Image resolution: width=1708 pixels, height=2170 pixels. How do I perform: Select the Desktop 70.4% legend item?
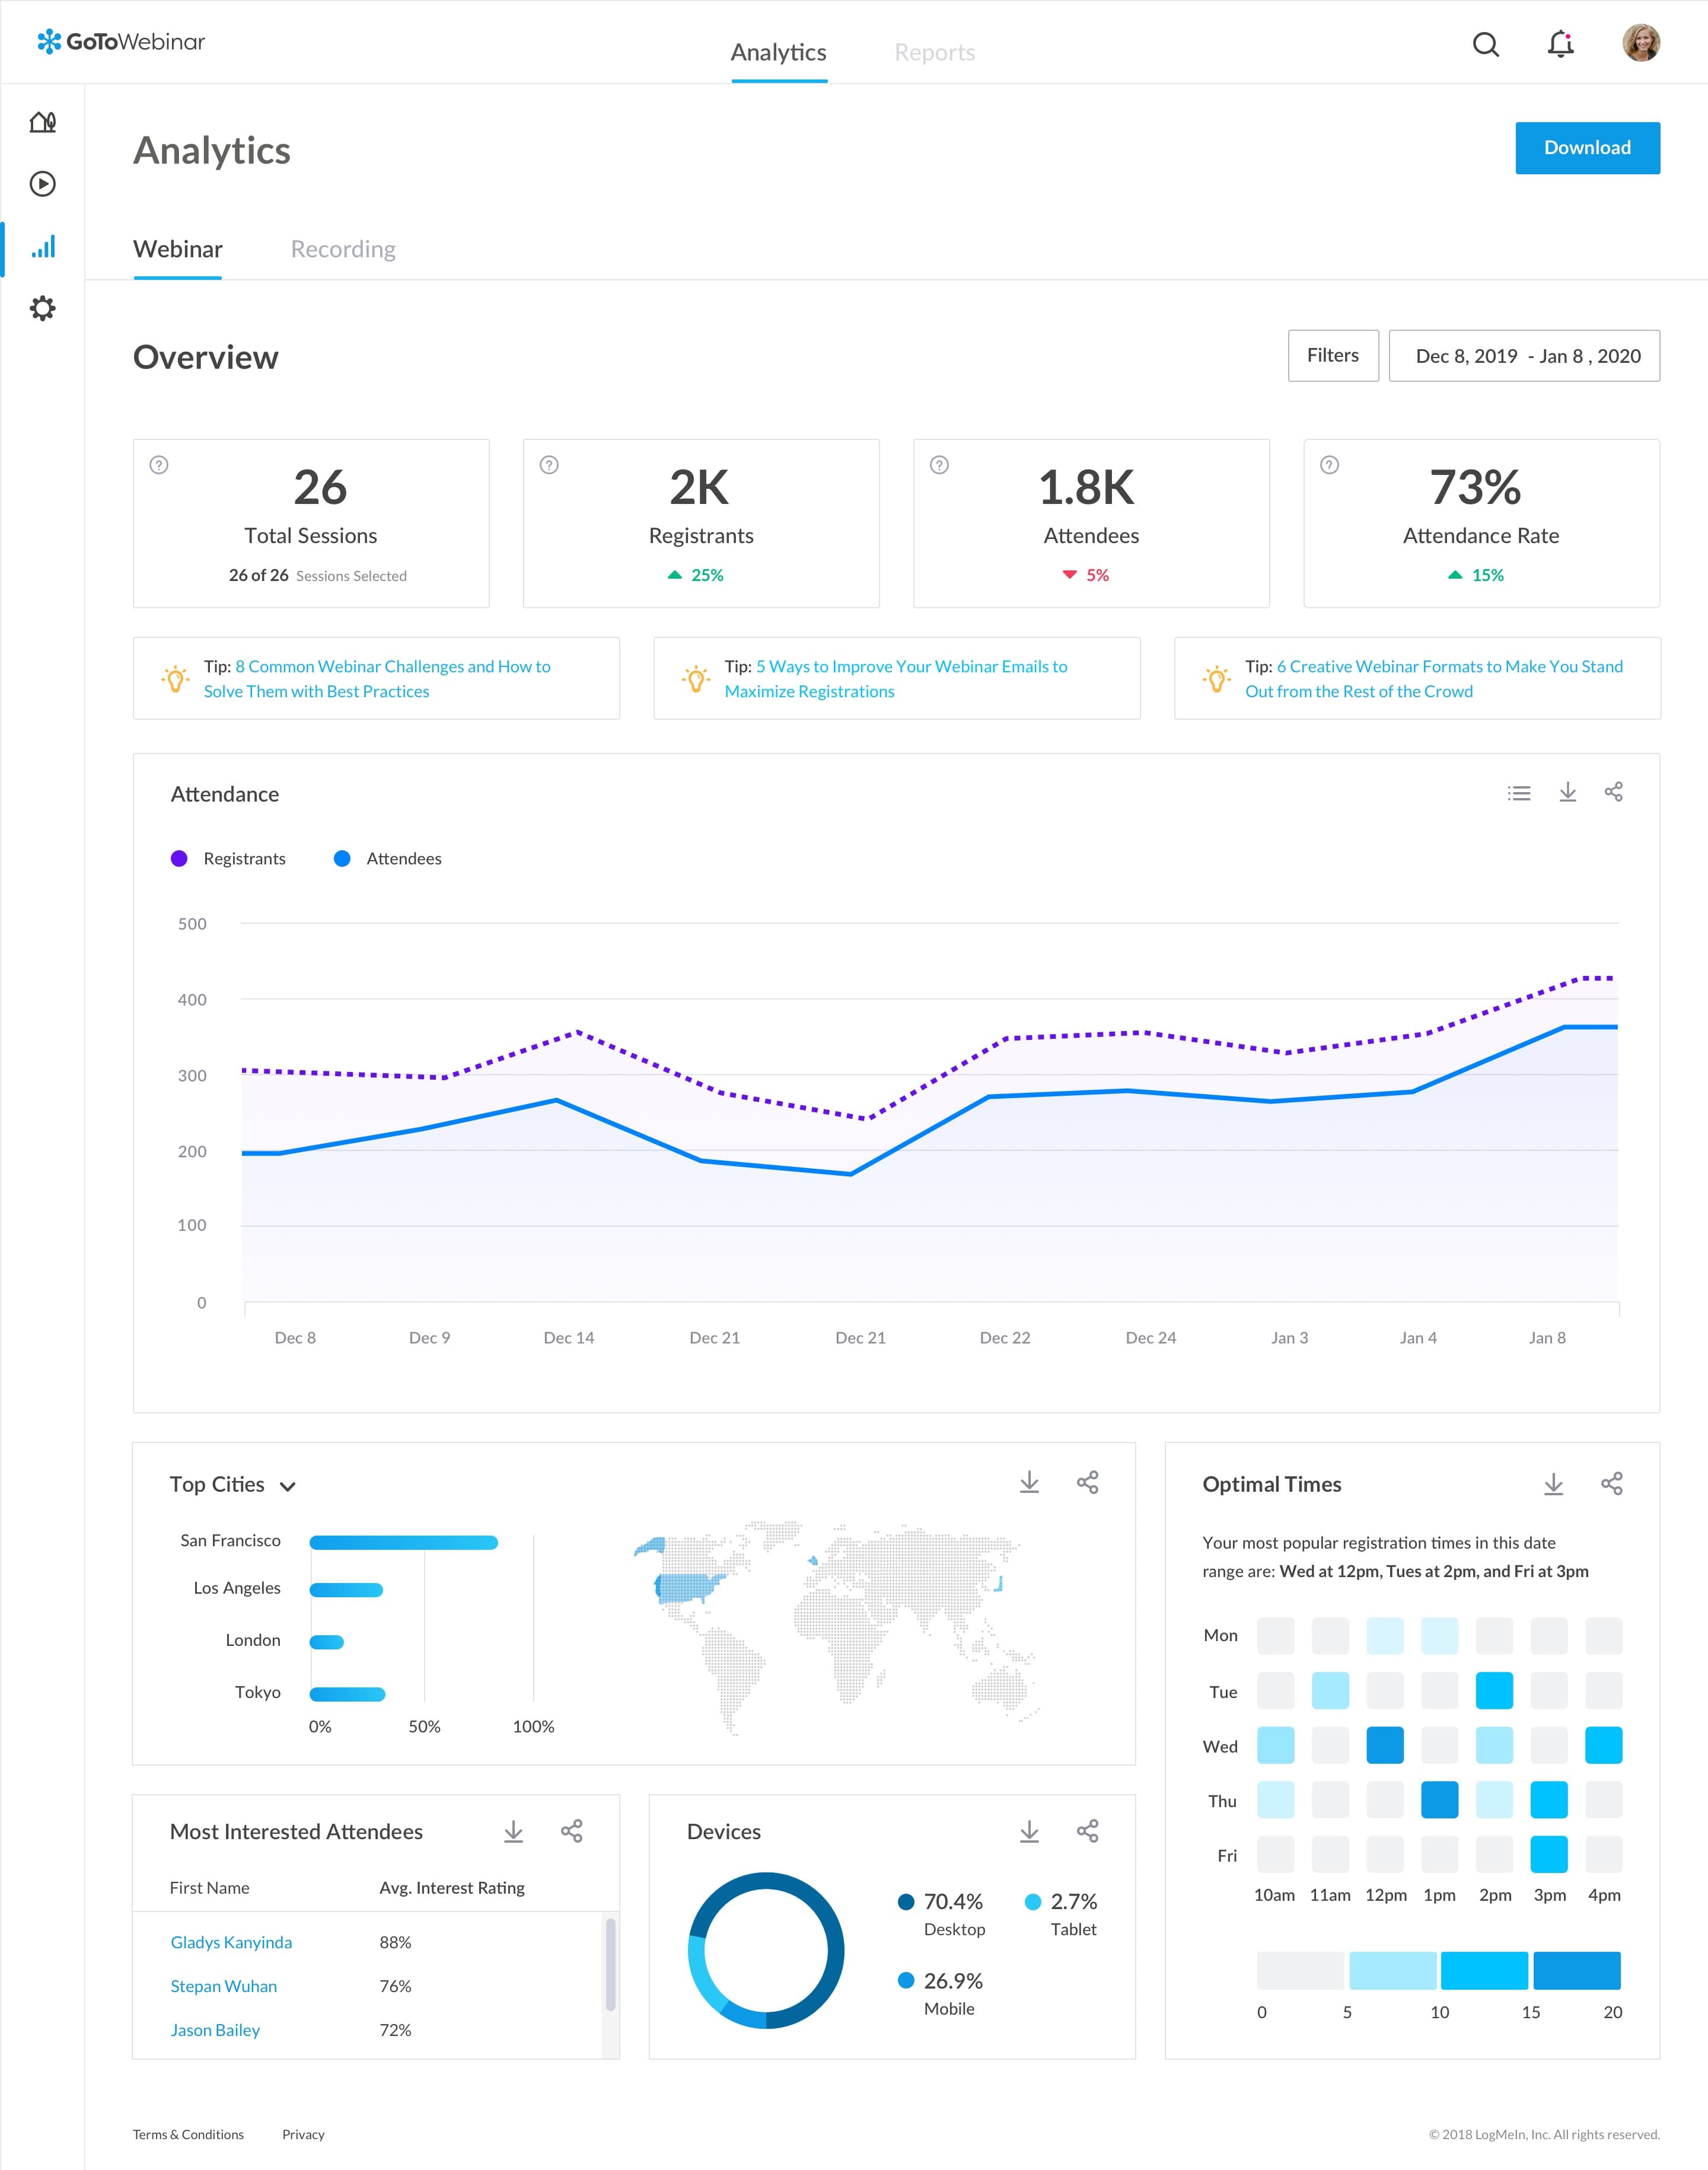[942, 1914]
